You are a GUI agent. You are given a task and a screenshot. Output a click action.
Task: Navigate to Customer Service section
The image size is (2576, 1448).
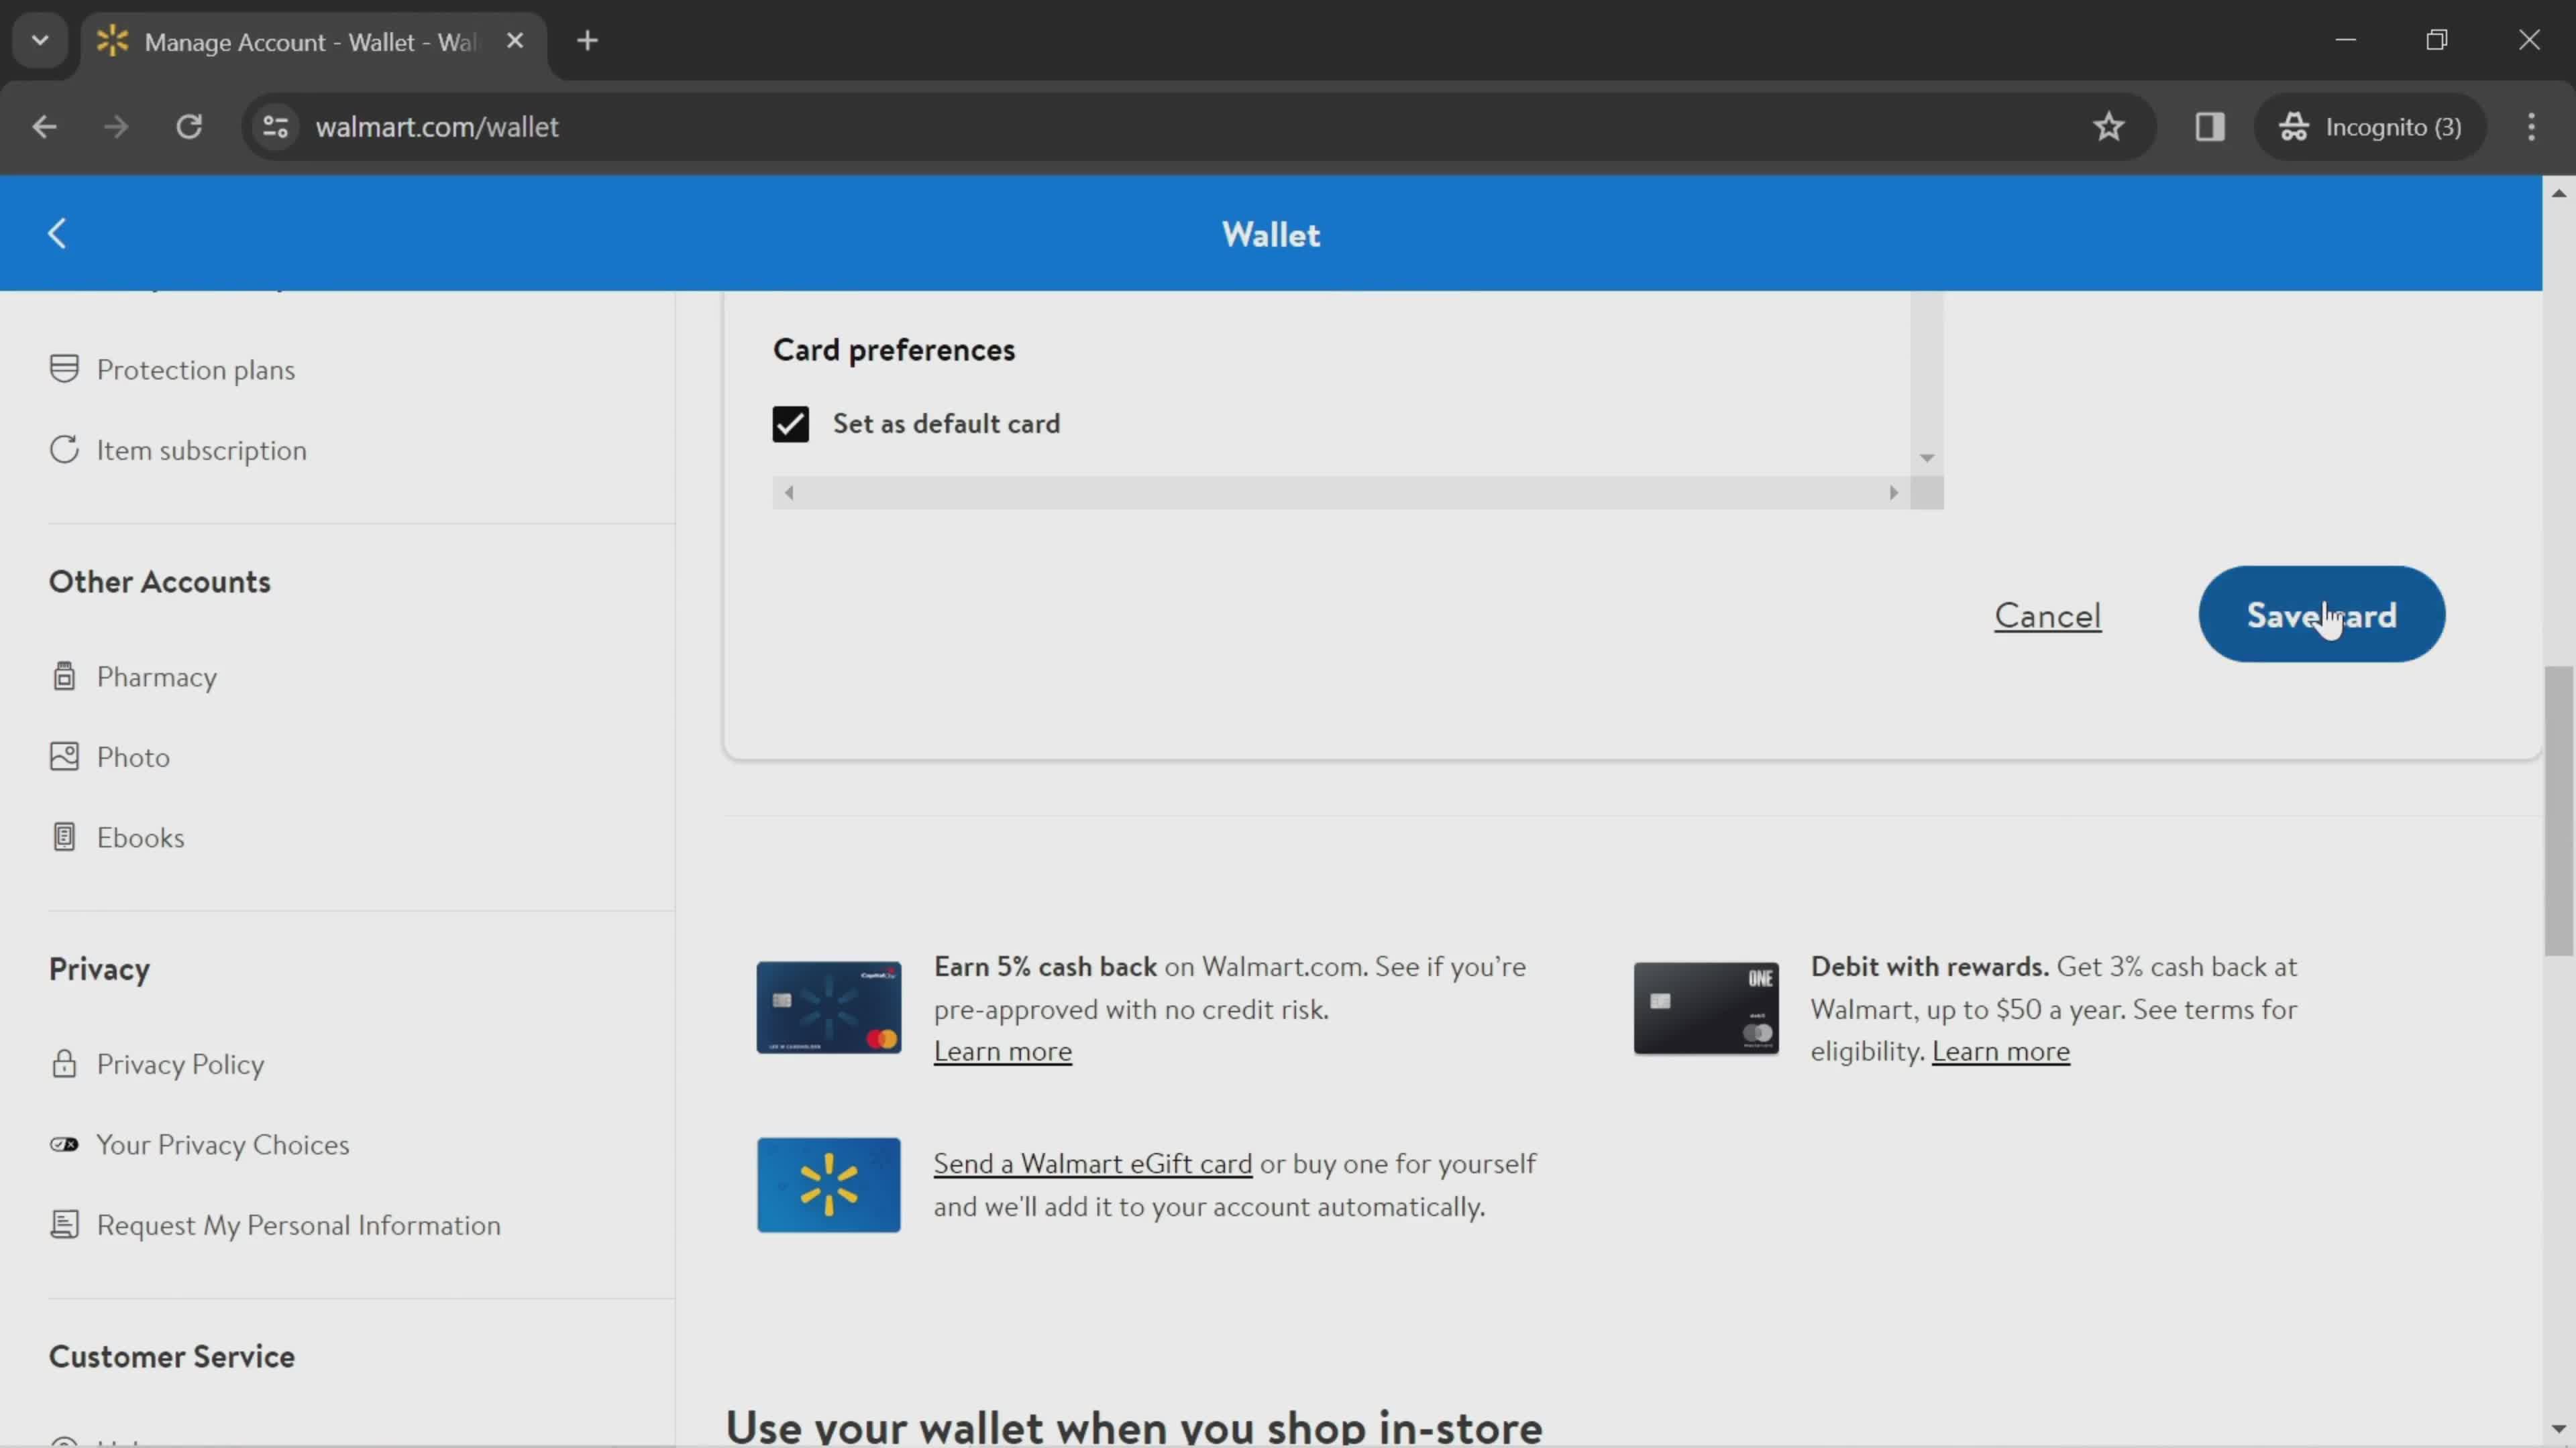tap(172, 1357)
